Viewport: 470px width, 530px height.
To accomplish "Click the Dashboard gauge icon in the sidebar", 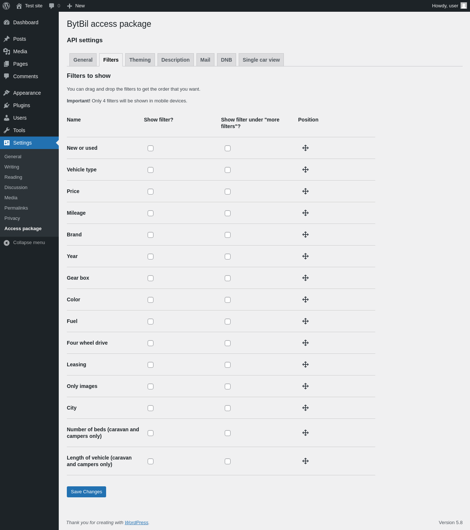I will tap(7, 22).
